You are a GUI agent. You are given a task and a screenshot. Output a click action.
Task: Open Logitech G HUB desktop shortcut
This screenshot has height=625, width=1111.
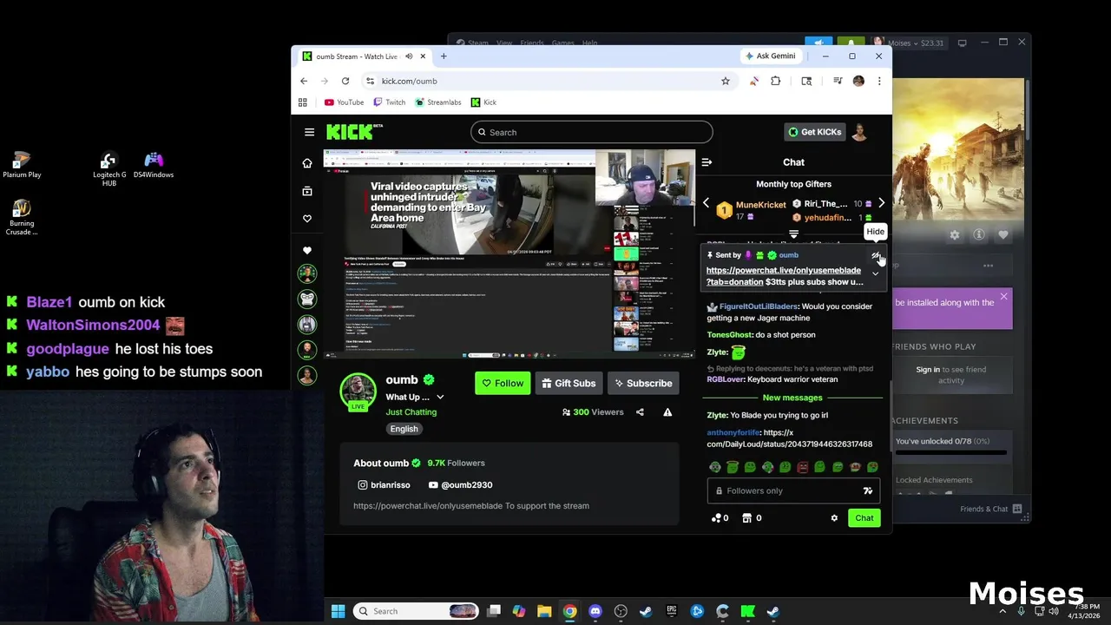click(x=109, y=169)
